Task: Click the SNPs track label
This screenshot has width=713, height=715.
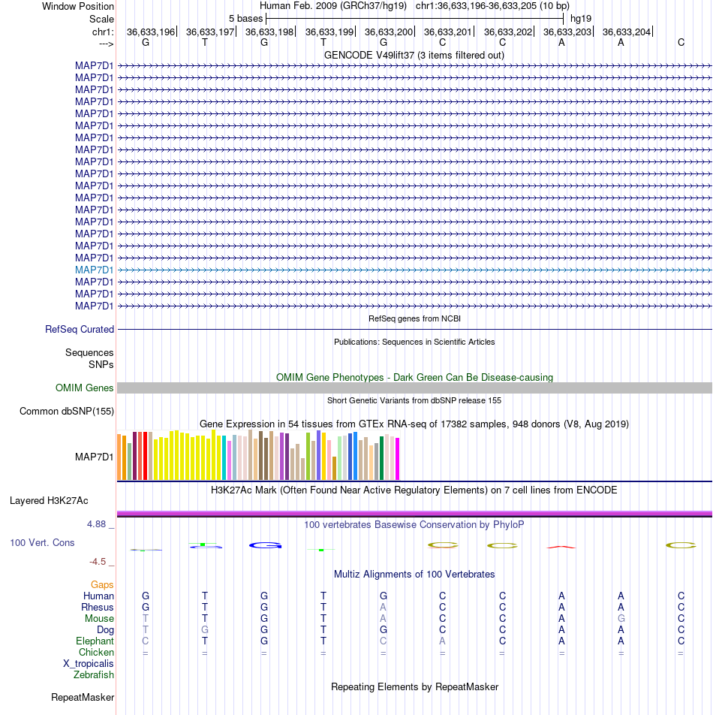Action: pyautogui.click(x=101, y=364)
